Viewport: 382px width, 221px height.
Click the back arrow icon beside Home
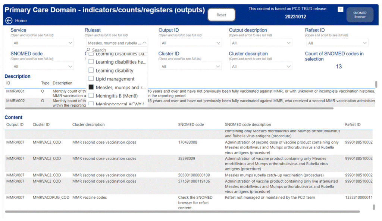coord(9,20)
